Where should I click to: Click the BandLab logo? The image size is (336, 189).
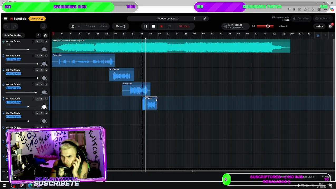(18, 19)
